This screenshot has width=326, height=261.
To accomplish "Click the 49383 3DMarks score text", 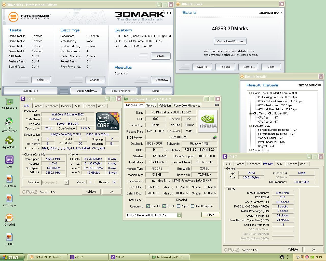I will coord(230,29).
